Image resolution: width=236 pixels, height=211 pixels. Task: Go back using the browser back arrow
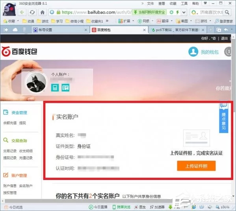22,12
